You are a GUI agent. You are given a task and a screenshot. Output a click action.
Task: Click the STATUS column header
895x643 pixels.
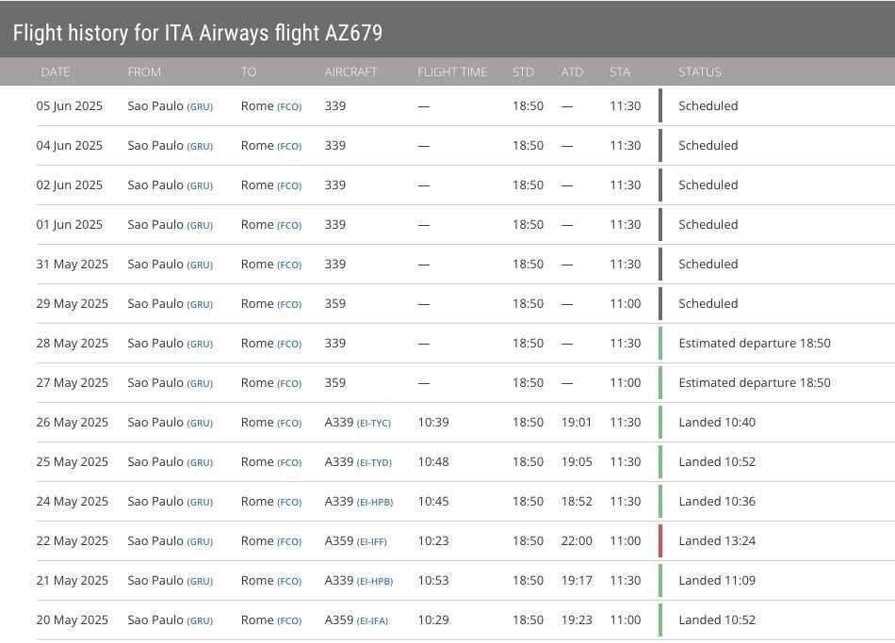point(699,72)
